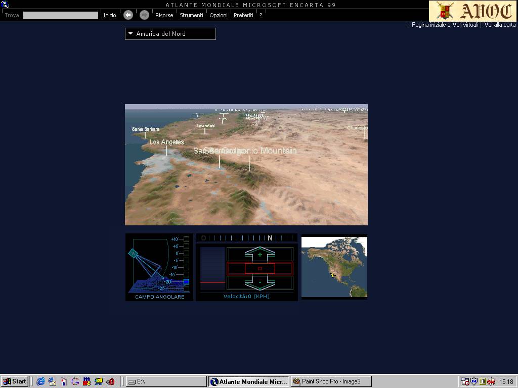Viewport: 518px width, 388px height.
Task: Increase flight speed with the plus arrow
Action: [x=260, y=255]
